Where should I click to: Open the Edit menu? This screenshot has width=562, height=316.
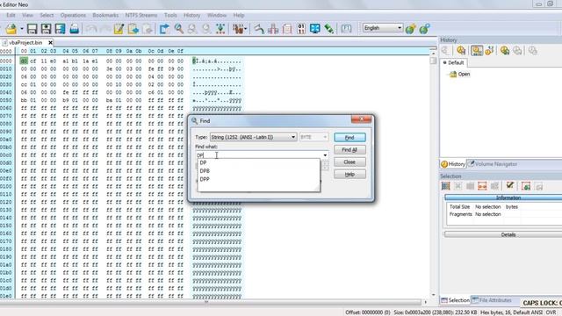pyautogui.click(x=11, y=15)
